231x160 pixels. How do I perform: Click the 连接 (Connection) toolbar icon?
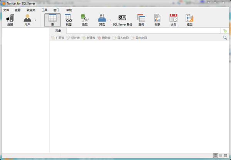point(10,20)
